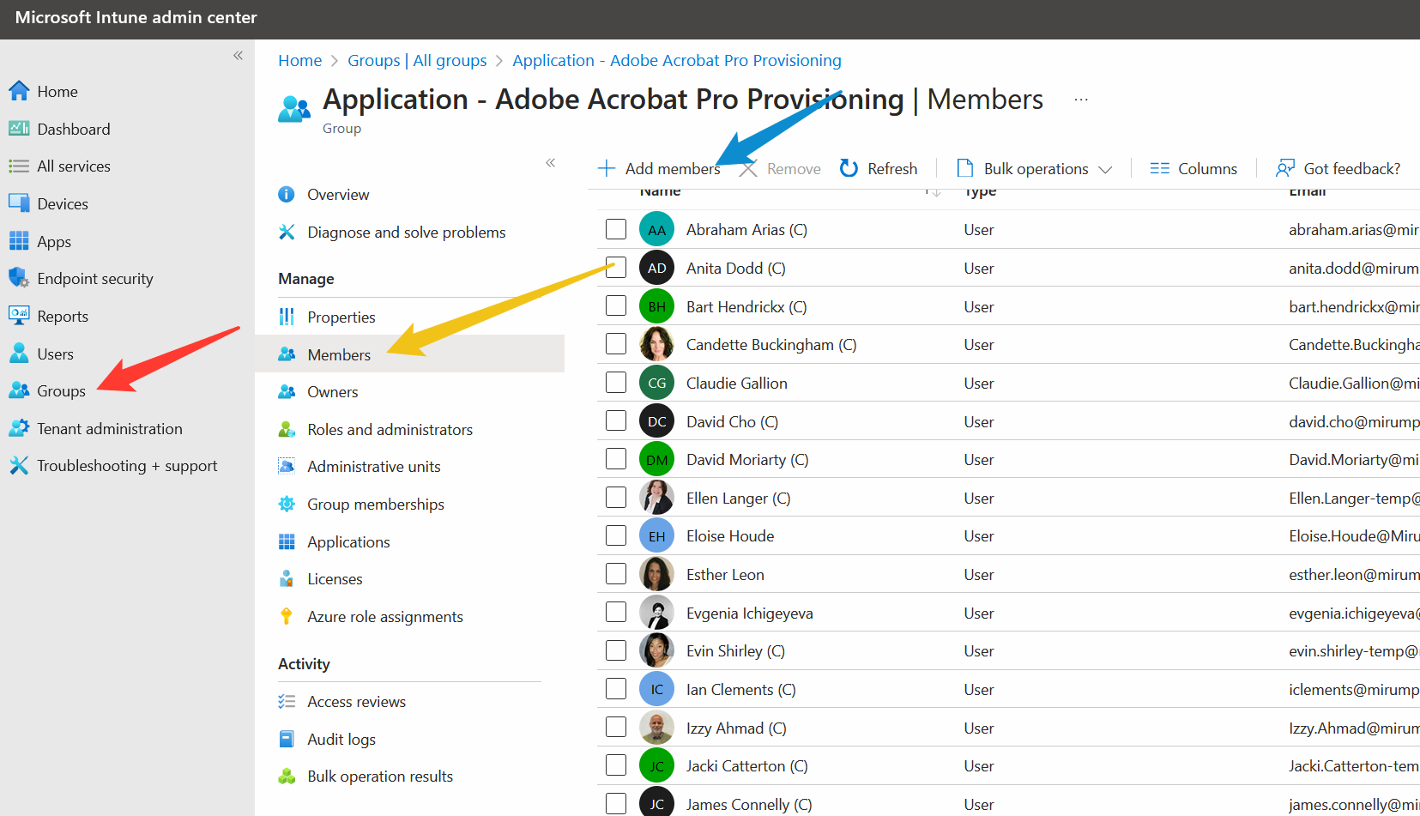Click the Jacki Catterton (C) name
The image size is (1420, 816).
746,765
